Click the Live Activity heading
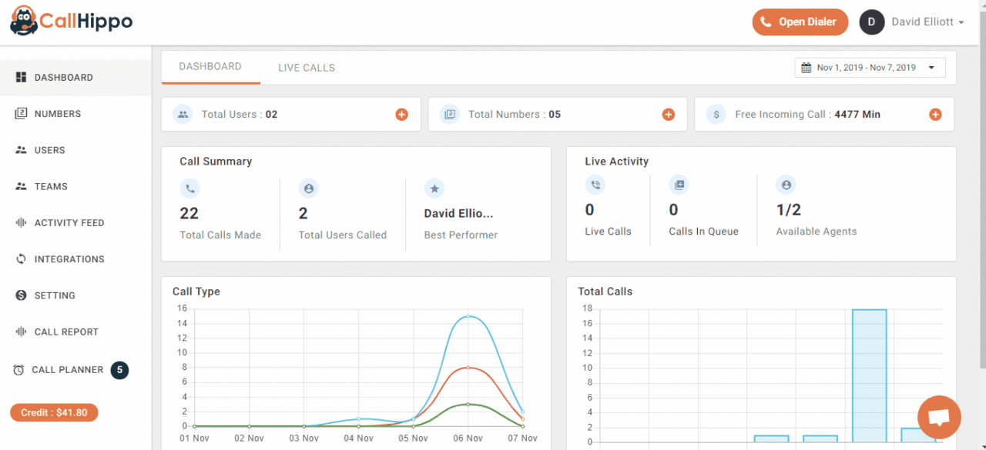The height and width of the screenshot is (450, 986). tap(617, 162)
